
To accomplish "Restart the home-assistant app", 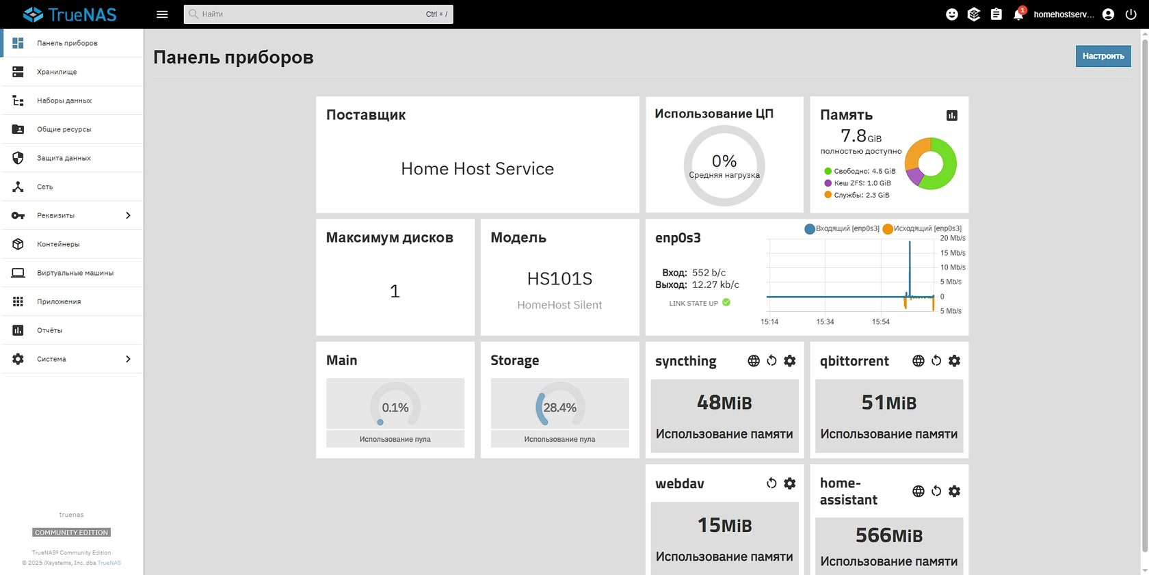I will click(x=936, y=491).
